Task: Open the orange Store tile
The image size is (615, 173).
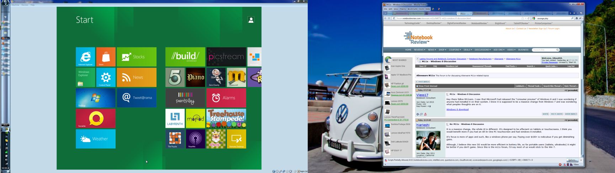Action: click(x=106, y=57)
